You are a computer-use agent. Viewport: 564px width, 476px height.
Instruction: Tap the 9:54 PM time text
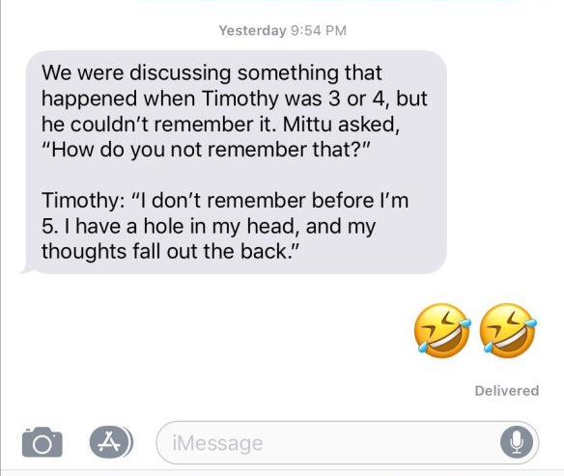coord(318,31)
